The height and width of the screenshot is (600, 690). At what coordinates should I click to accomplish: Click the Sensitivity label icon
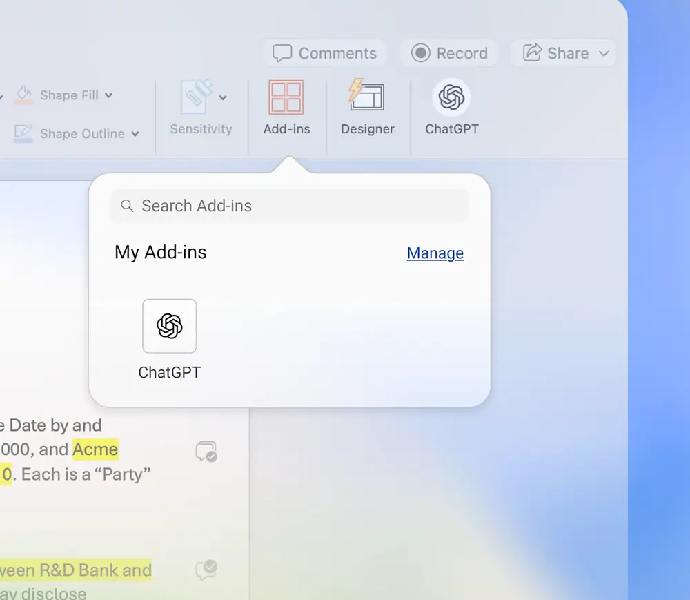pyautogui.click(x=196, y=97)
